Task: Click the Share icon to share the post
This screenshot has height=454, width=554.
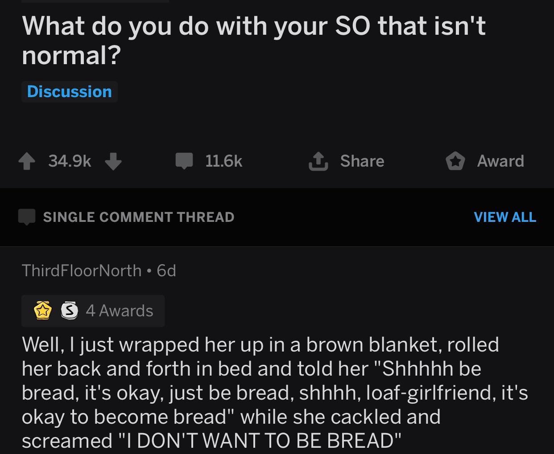Action: (318, 161)
